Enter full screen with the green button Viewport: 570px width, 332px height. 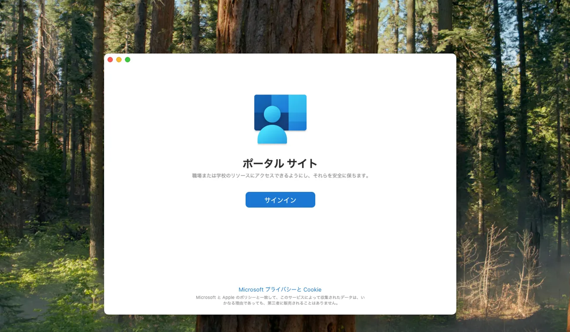[128, 60]
